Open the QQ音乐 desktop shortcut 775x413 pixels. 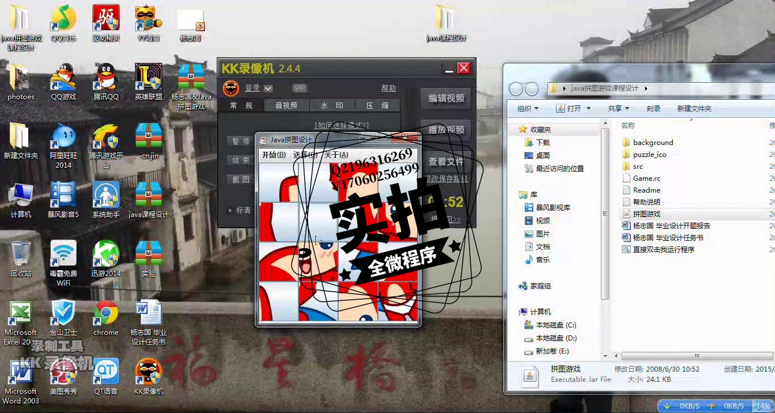pyautogui.click(x=64, y=24)
